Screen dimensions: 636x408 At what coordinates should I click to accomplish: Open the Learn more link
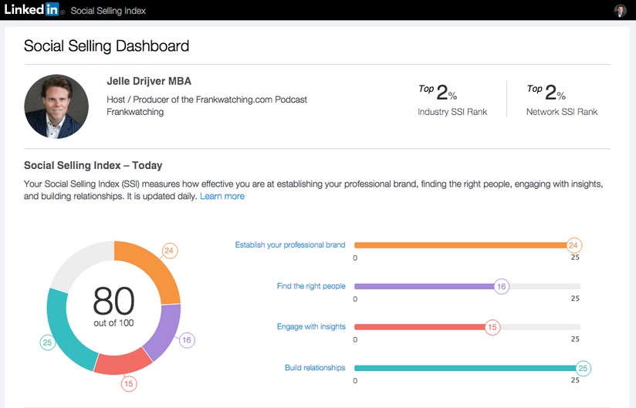coord(222,196)
